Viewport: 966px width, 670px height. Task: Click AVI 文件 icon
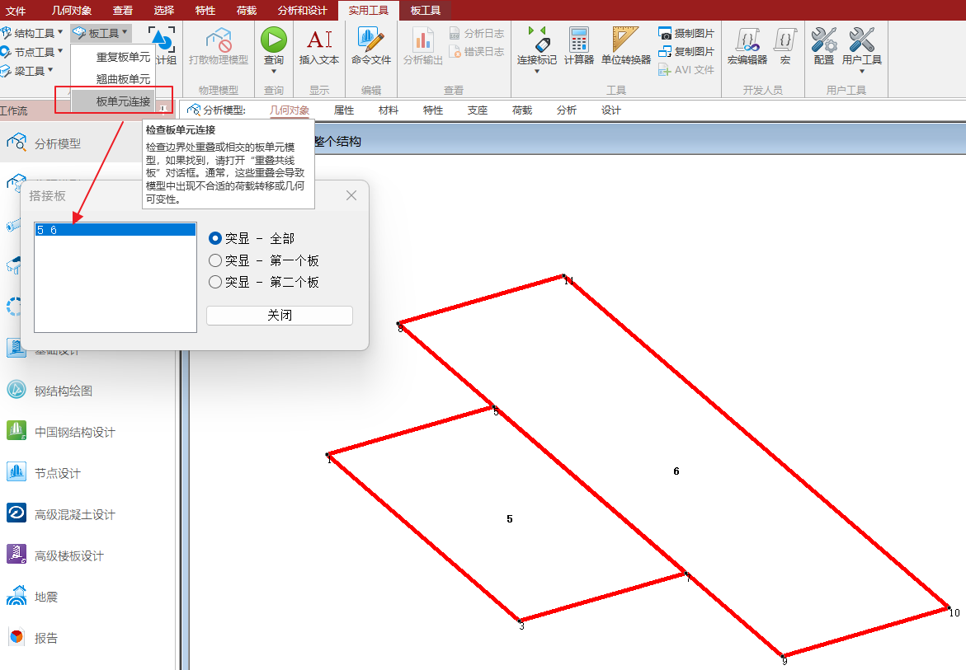click(664, 70)
